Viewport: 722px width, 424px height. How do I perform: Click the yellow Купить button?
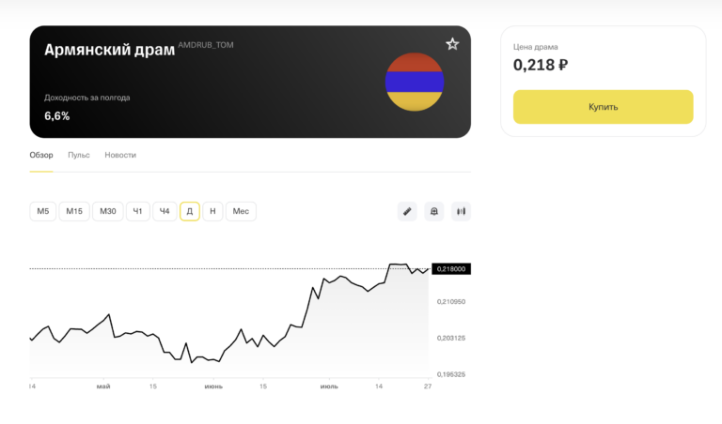pyautogui.click(x=604, y=107)
